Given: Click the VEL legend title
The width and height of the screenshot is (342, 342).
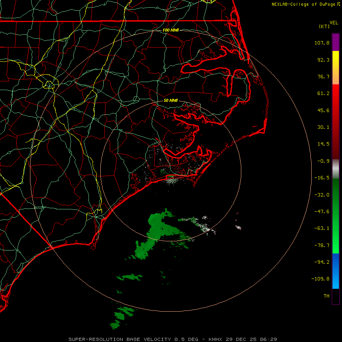Looking at the screenshot, I should point(334,23).
